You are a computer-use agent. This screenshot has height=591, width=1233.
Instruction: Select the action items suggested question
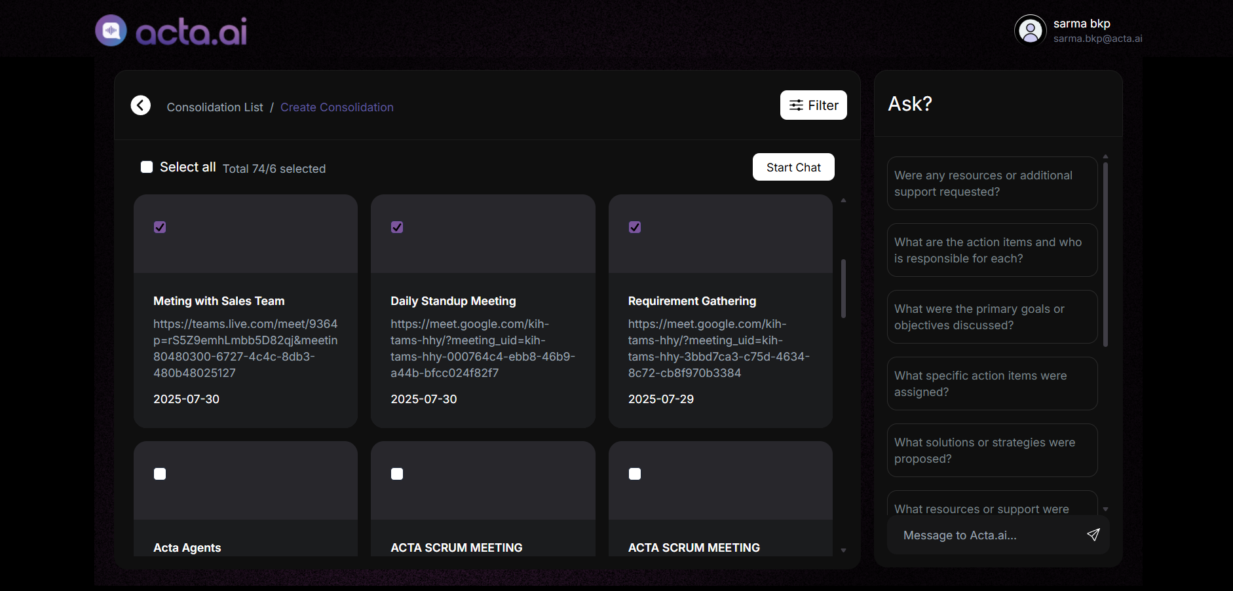[x=991, y=250]
